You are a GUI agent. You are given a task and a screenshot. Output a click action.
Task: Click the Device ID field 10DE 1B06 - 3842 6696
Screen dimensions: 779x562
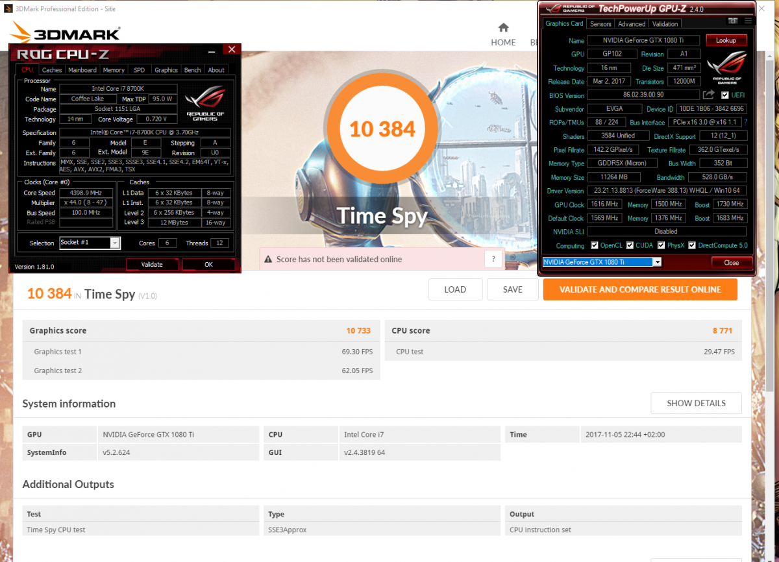(711, 109)
